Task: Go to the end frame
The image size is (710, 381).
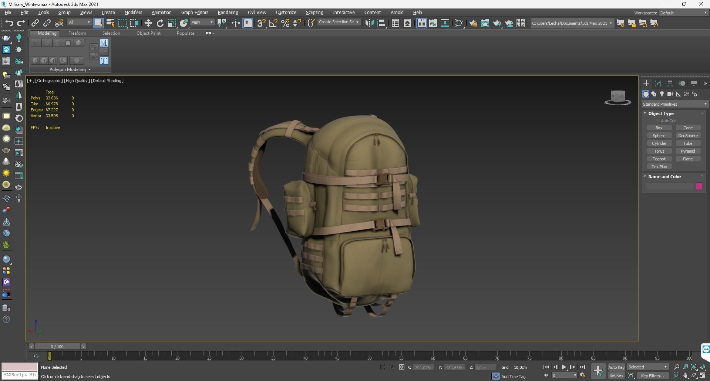Action: point(582,367)
